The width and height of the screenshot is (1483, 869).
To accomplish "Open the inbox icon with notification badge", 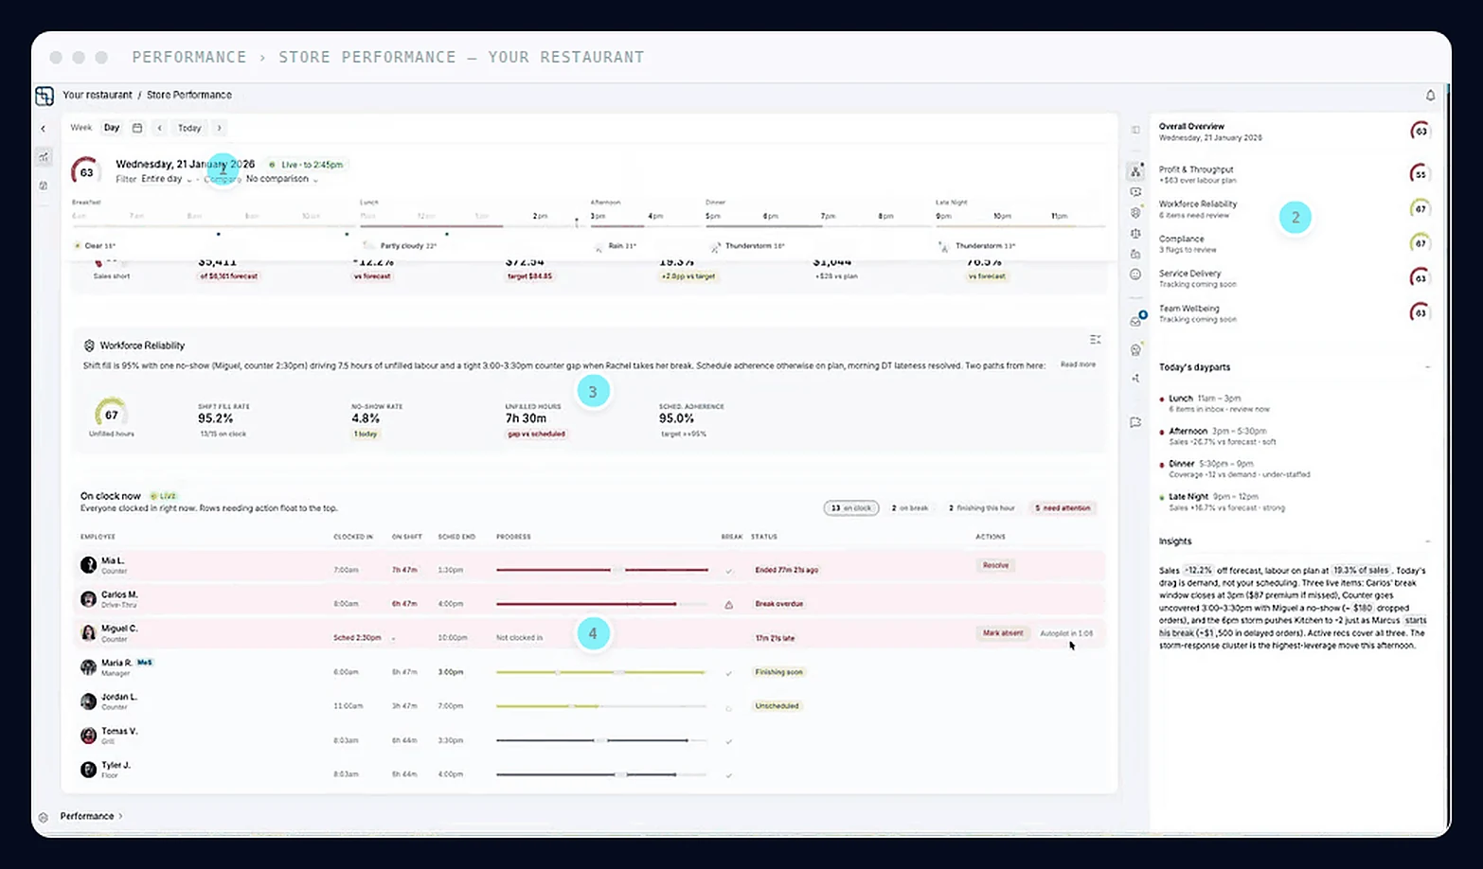I will [1136, 320].
